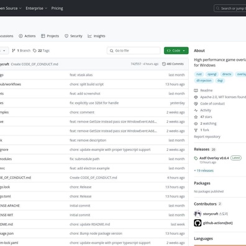Open the storycraft contributor profile name

click(x=211, y=214)
